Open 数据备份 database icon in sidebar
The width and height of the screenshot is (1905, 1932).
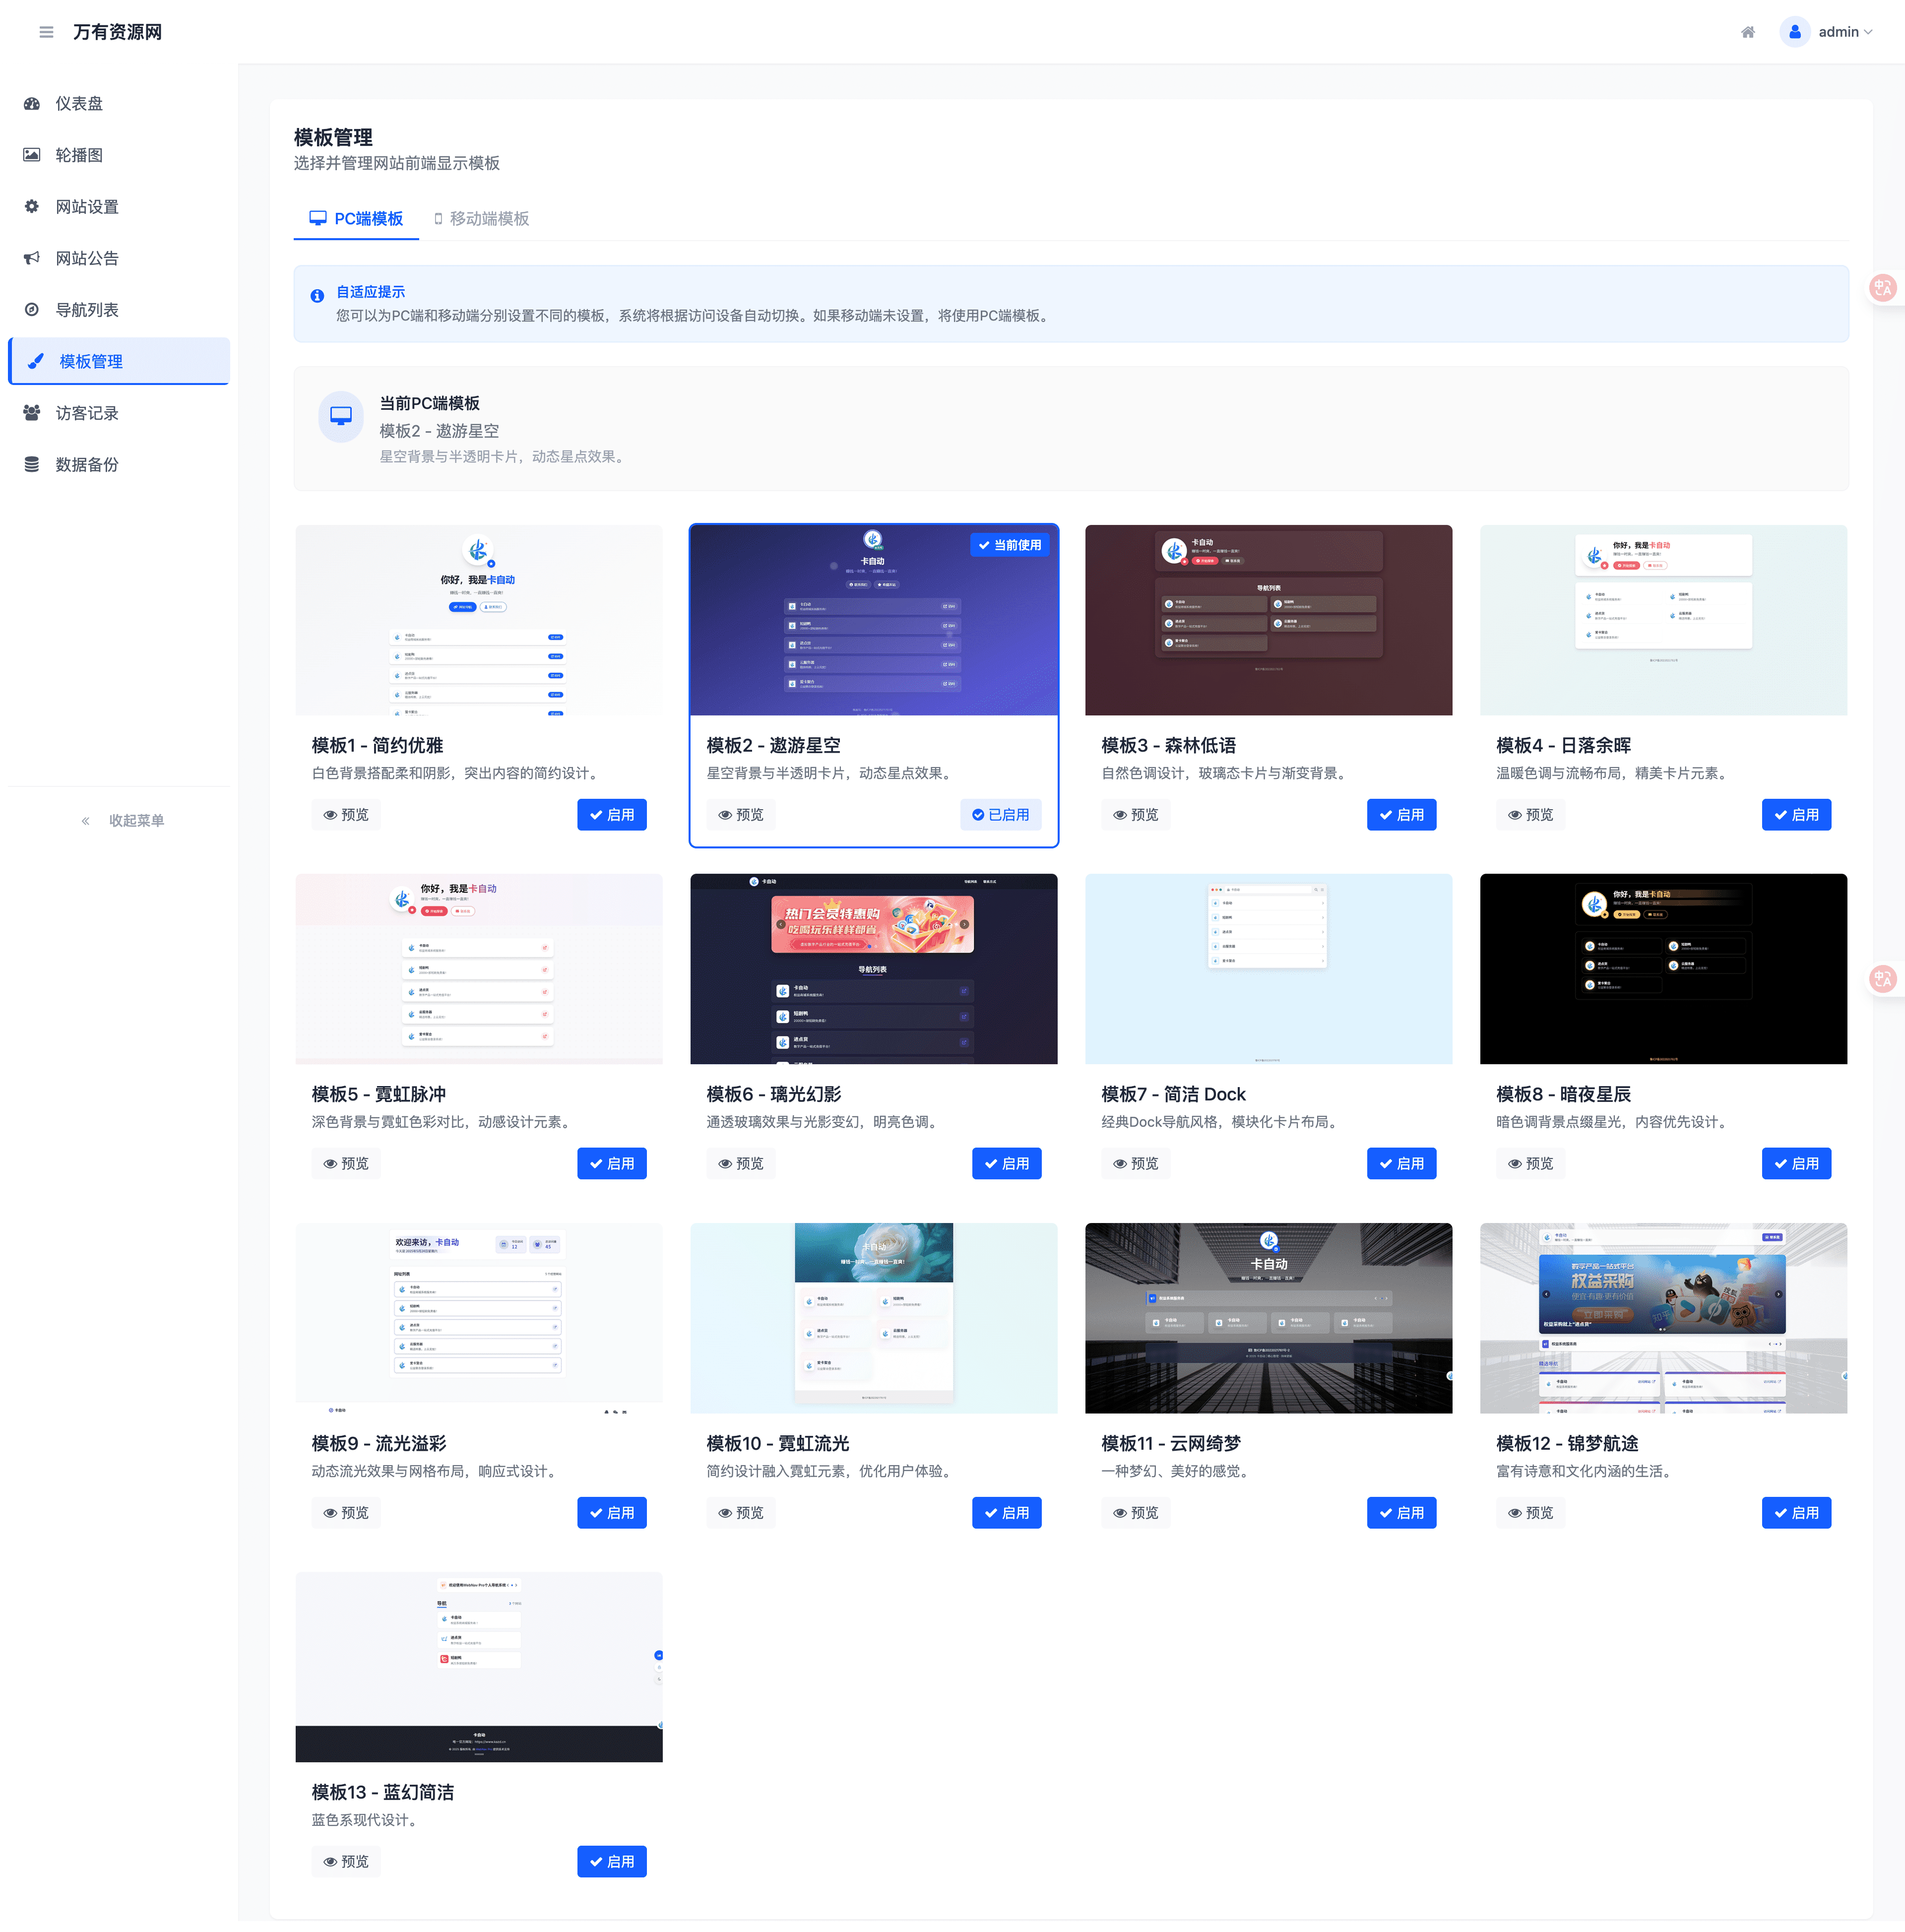coord(32,464)
